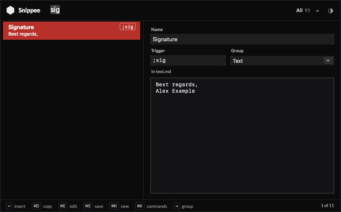Viewport: 341px width, 212px height.
Task: Expand the Group chevron arrow
Action: click(328, 61)
